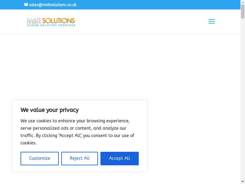245x184 pixels.
Task: Click the cookie consent description paragraph
Action: pos(77,132)
